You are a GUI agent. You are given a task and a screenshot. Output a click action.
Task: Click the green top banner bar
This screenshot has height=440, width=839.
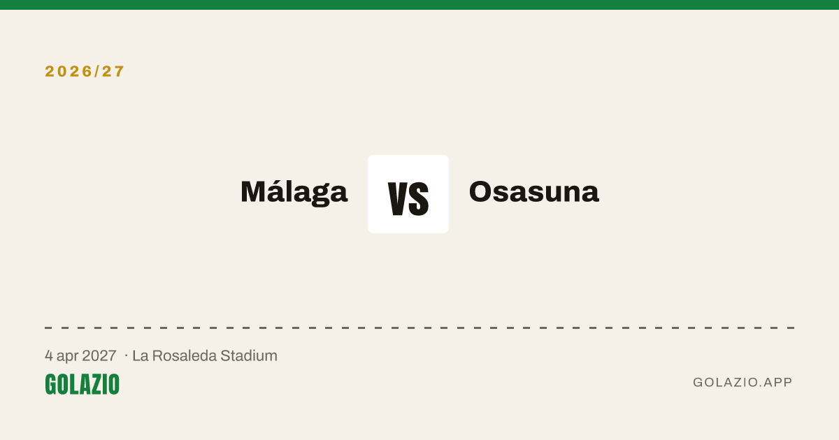419,5
